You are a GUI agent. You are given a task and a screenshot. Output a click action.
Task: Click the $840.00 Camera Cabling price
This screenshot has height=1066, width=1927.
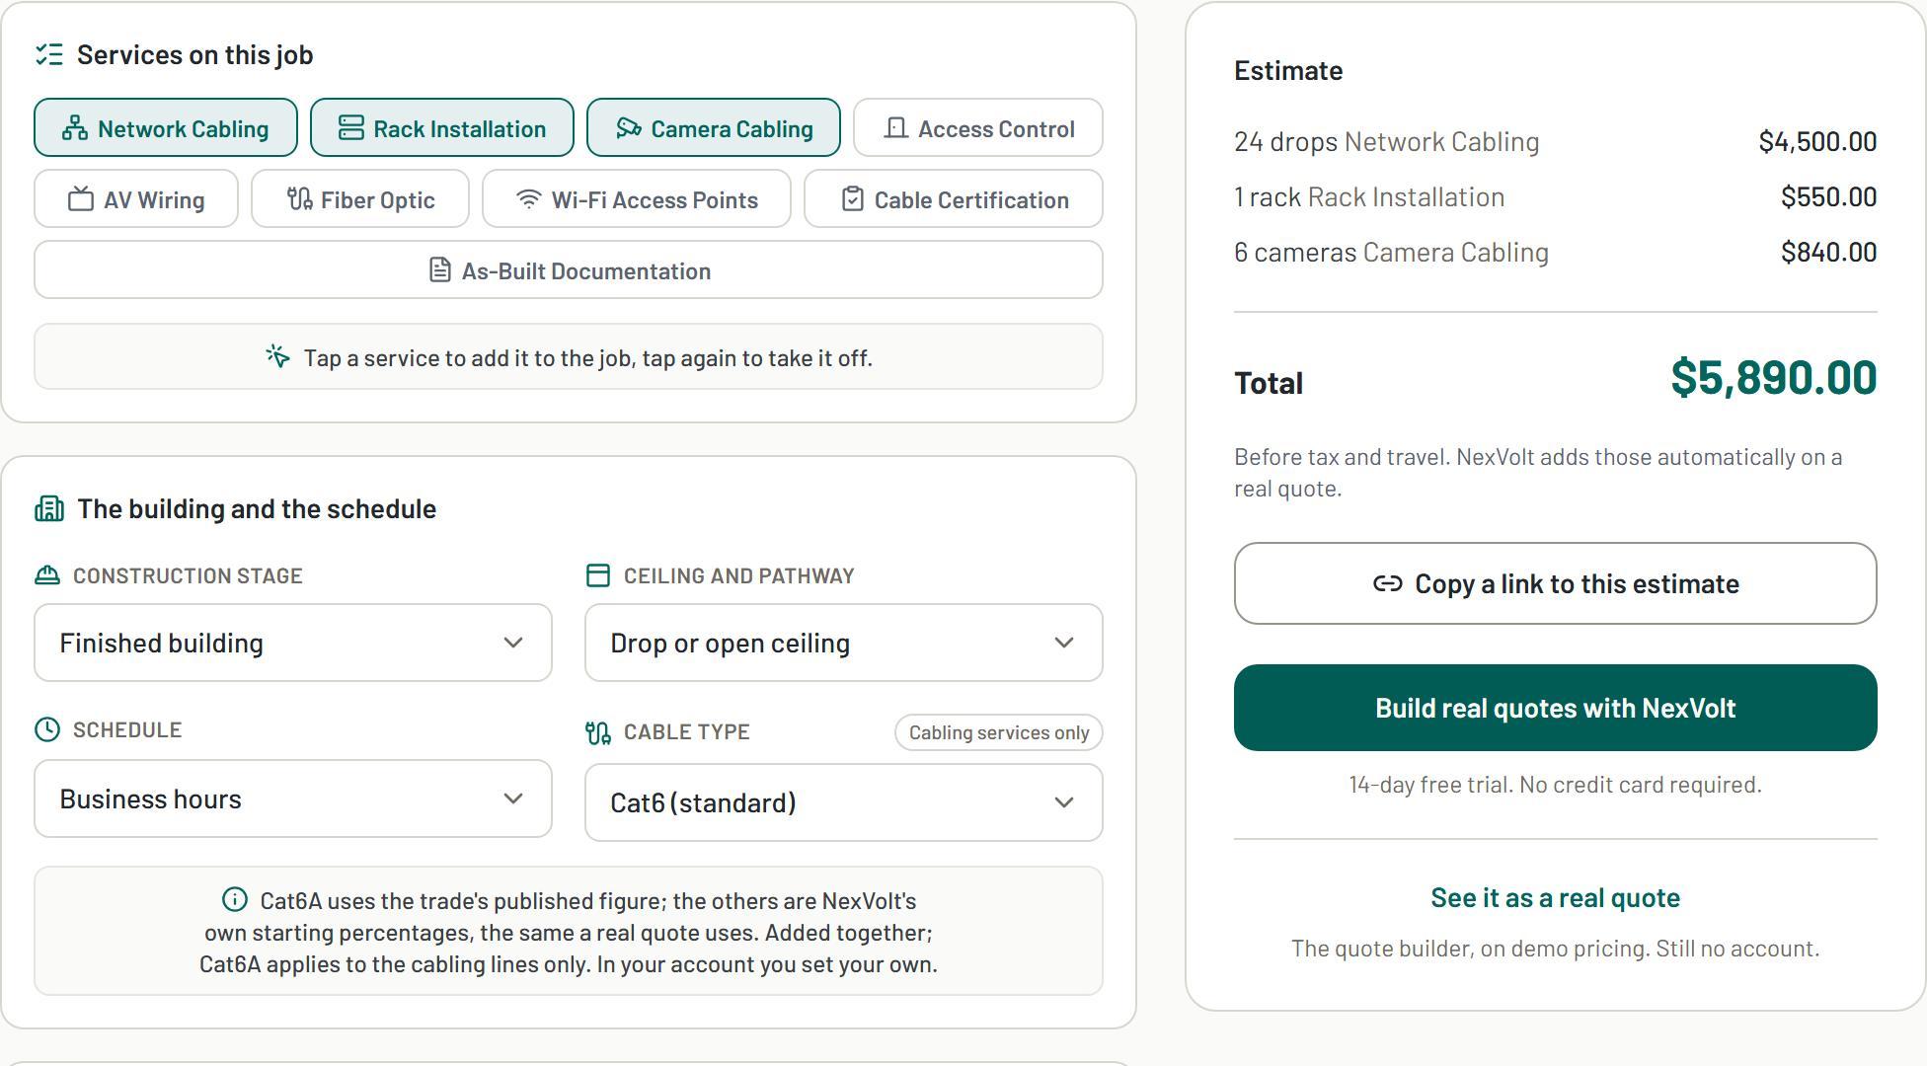(x=1828, y=252)
